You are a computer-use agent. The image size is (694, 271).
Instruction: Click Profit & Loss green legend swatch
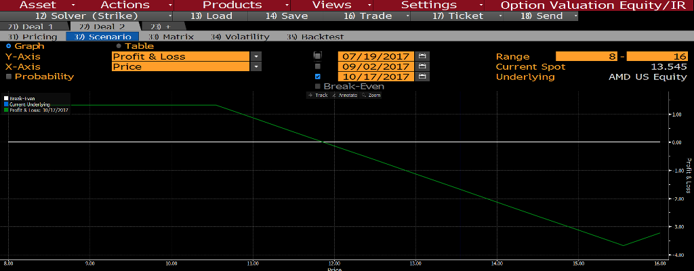[x=6, y=110]
